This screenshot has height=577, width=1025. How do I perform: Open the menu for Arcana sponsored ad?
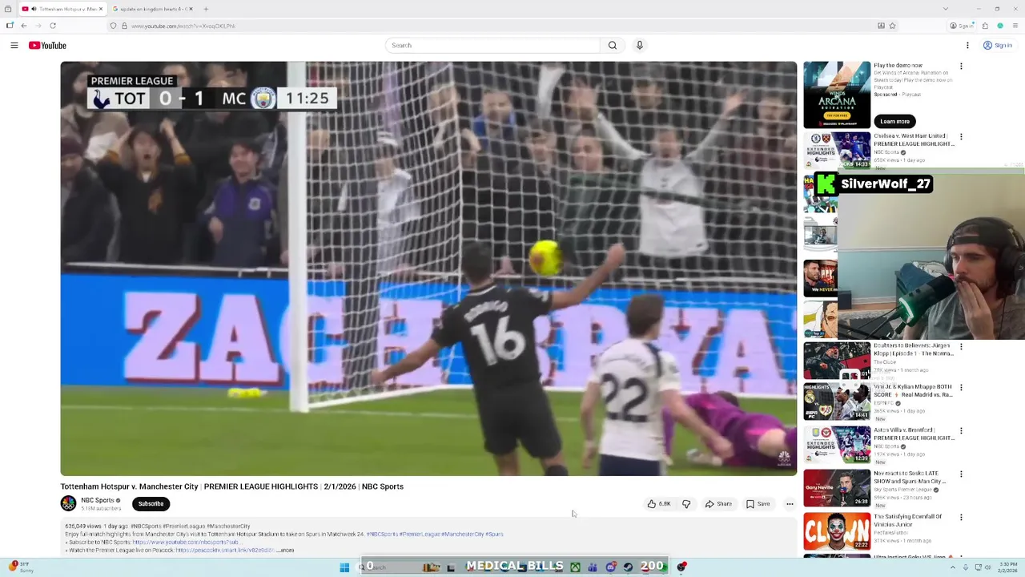click(x=961, y=67)
